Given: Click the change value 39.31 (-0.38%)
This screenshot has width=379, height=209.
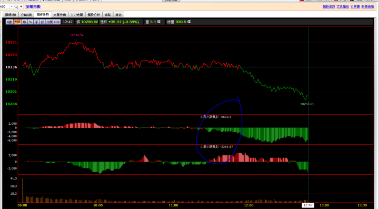Looking at the screenshot, I should (x=124, y=22).
